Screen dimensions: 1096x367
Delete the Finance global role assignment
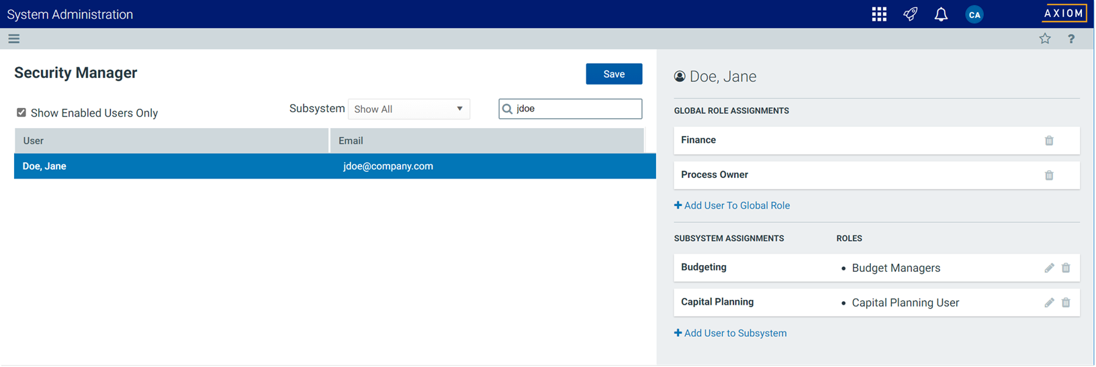click(1049, 141)
